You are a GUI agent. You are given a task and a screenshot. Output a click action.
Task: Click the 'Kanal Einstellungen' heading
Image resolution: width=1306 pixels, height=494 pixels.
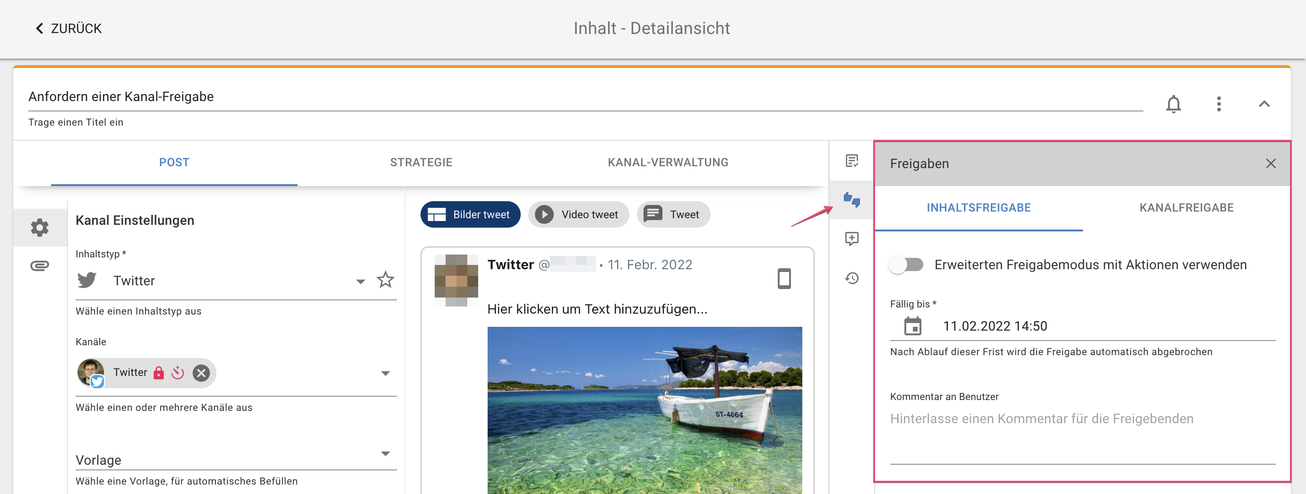135,221
